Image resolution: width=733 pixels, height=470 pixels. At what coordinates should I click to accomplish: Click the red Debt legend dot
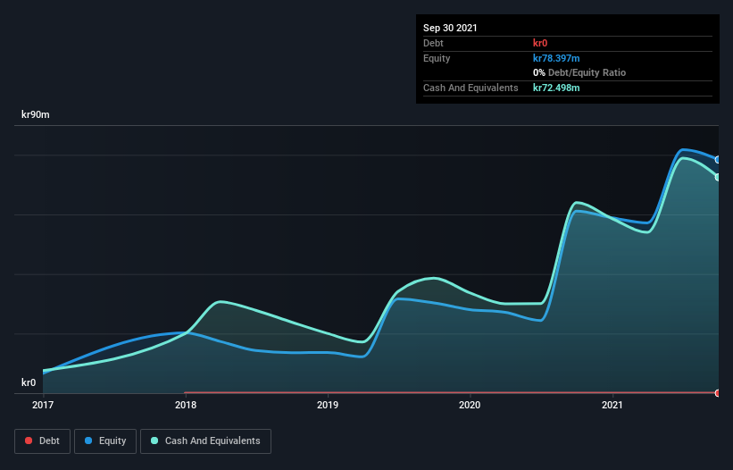(29, 441)
